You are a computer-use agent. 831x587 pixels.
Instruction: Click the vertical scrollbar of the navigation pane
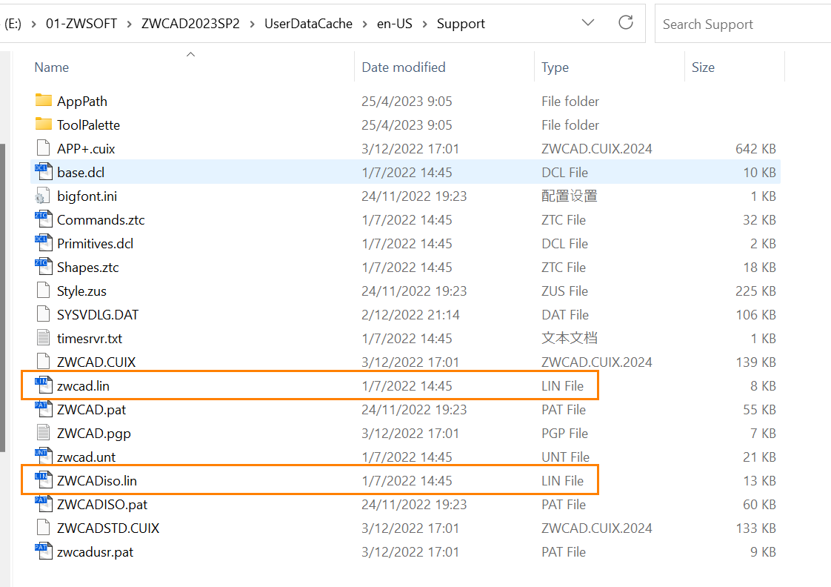point(3,297)
